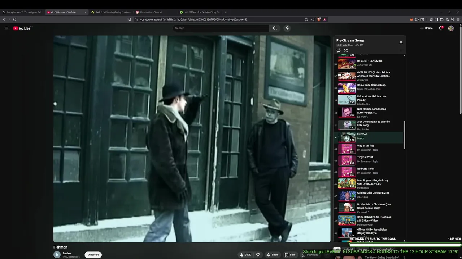This screenshot has height=259, width=462.
Task: Click the Pre-Stream Songs playlist title
Action: coord(350,40)
